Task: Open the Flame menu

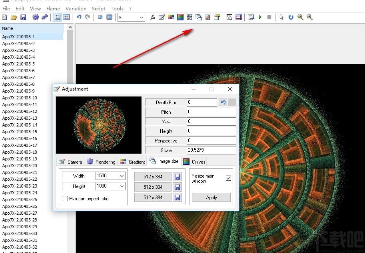Action: click(x=53, y=9)
